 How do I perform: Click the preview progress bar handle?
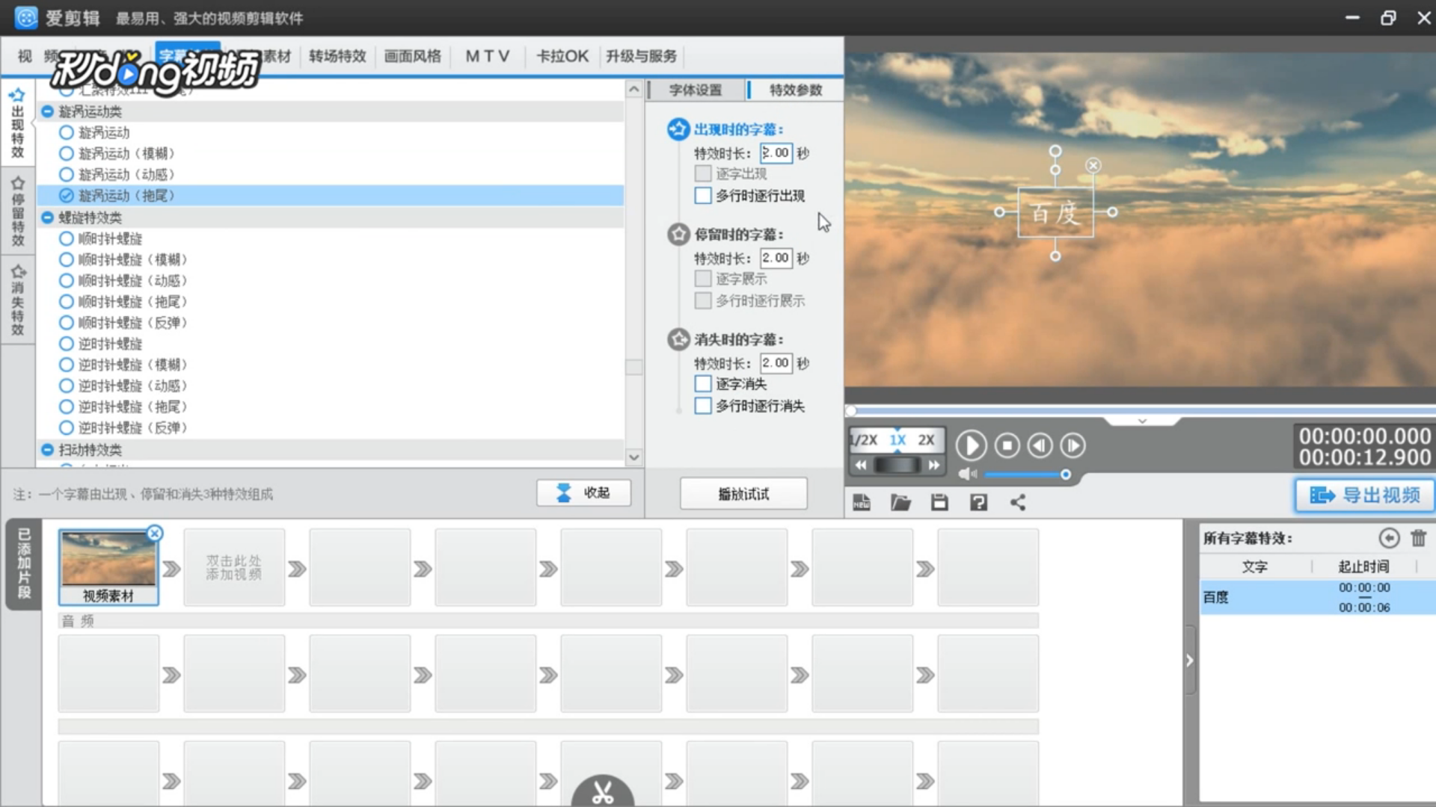(x=851, y=411)
